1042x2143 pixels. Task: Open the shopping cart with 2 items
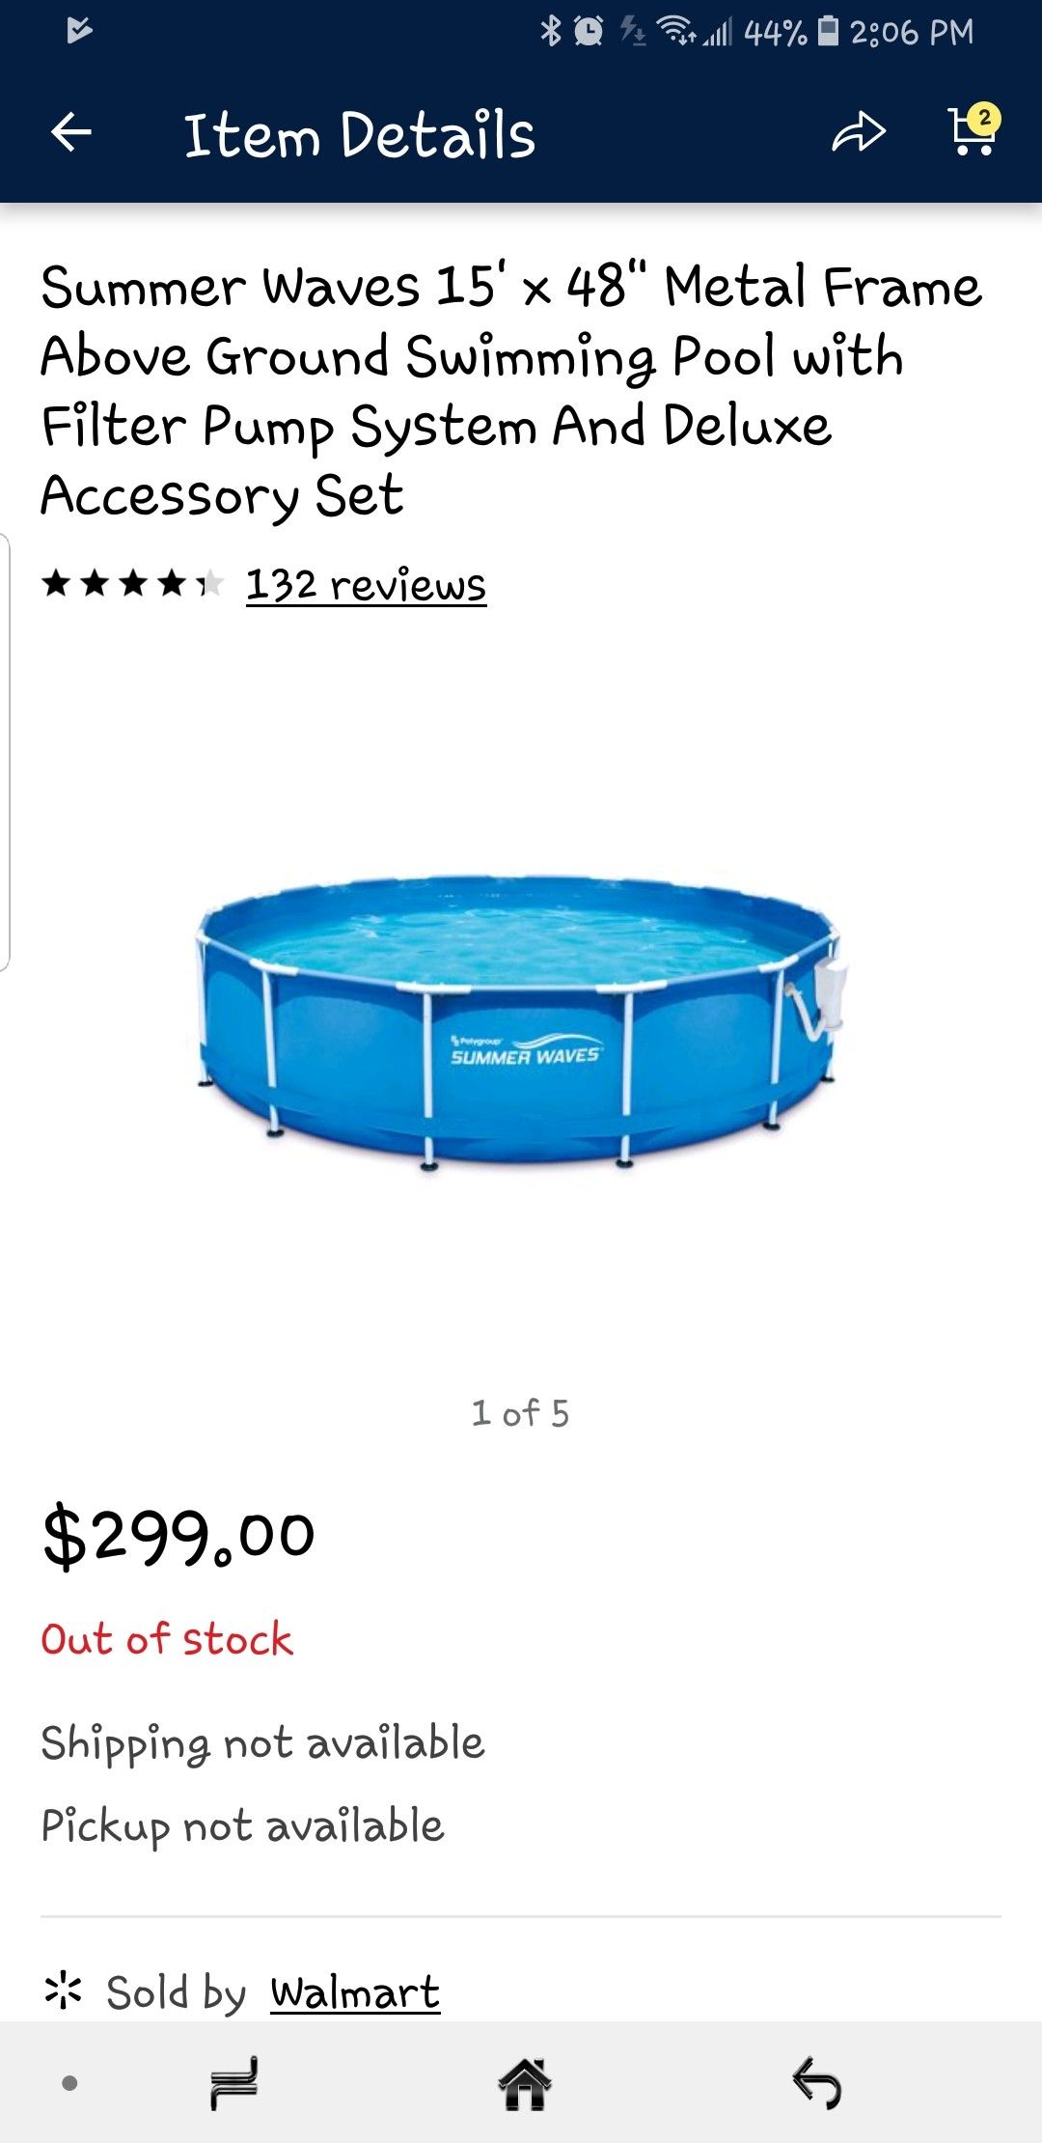click(973, 130)
